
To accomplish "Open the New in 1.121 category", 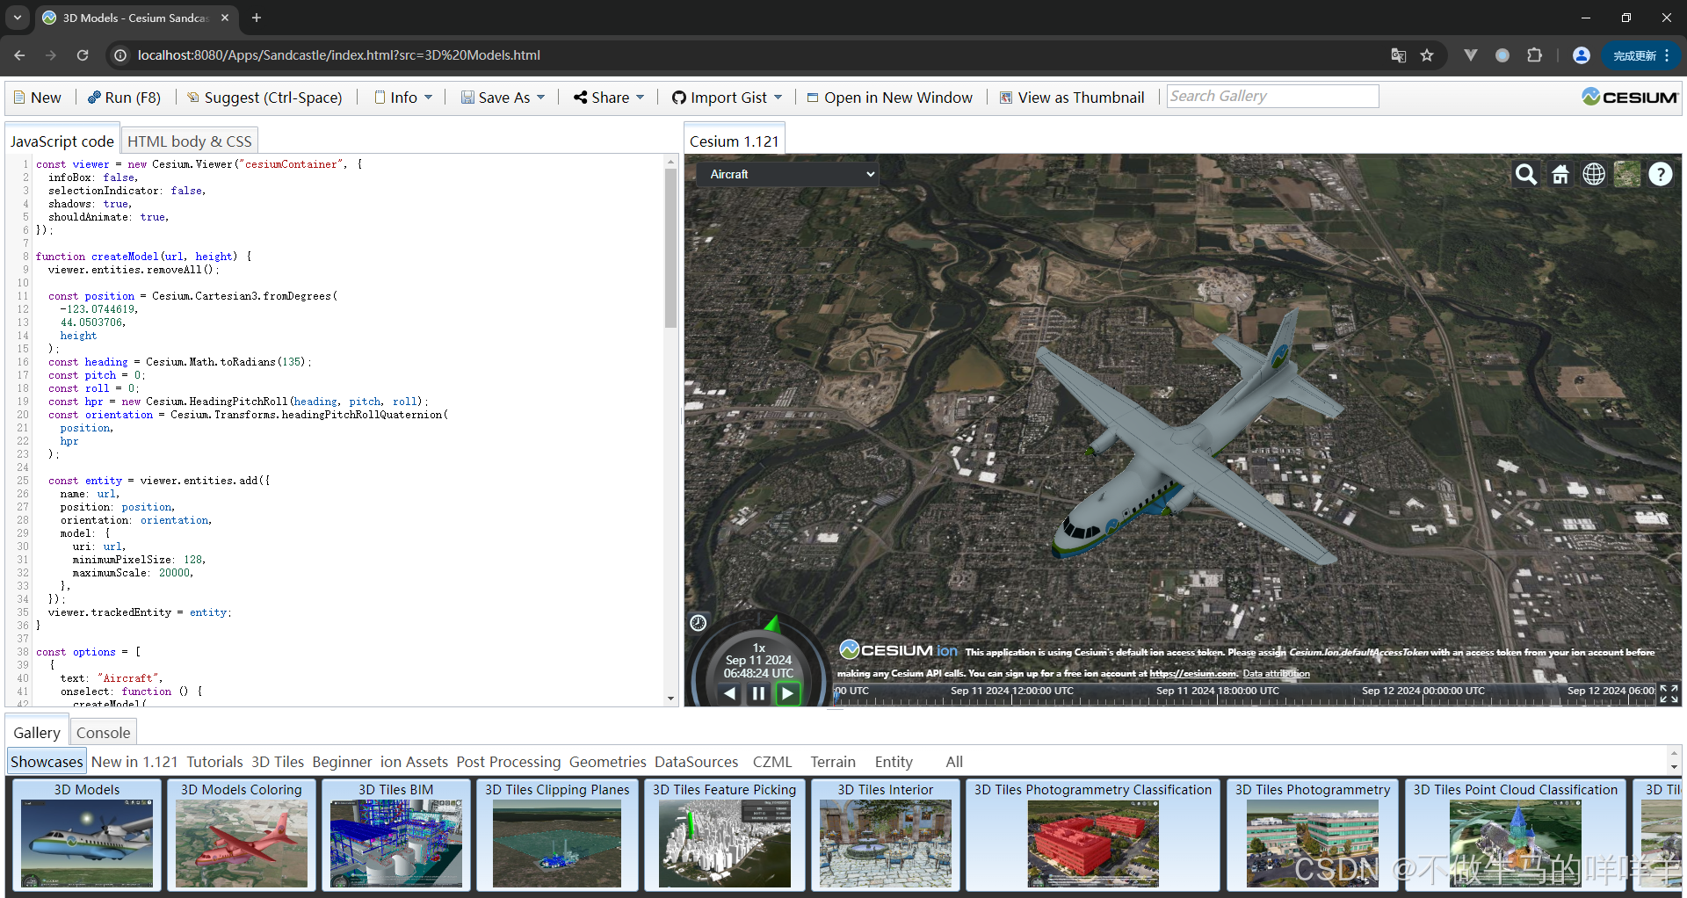I will coord(134,762).
